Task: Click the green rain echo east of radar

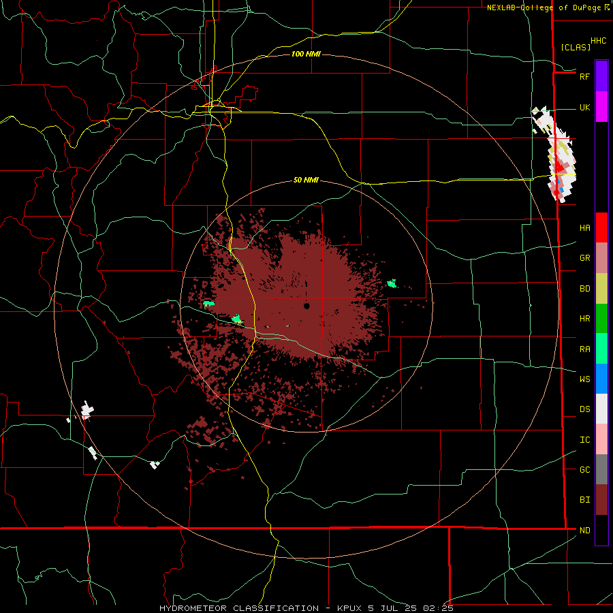Action: tap(392, 283)
